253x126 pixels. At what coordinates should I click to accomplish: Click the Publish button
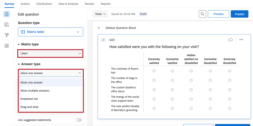(x=239, y=14)
